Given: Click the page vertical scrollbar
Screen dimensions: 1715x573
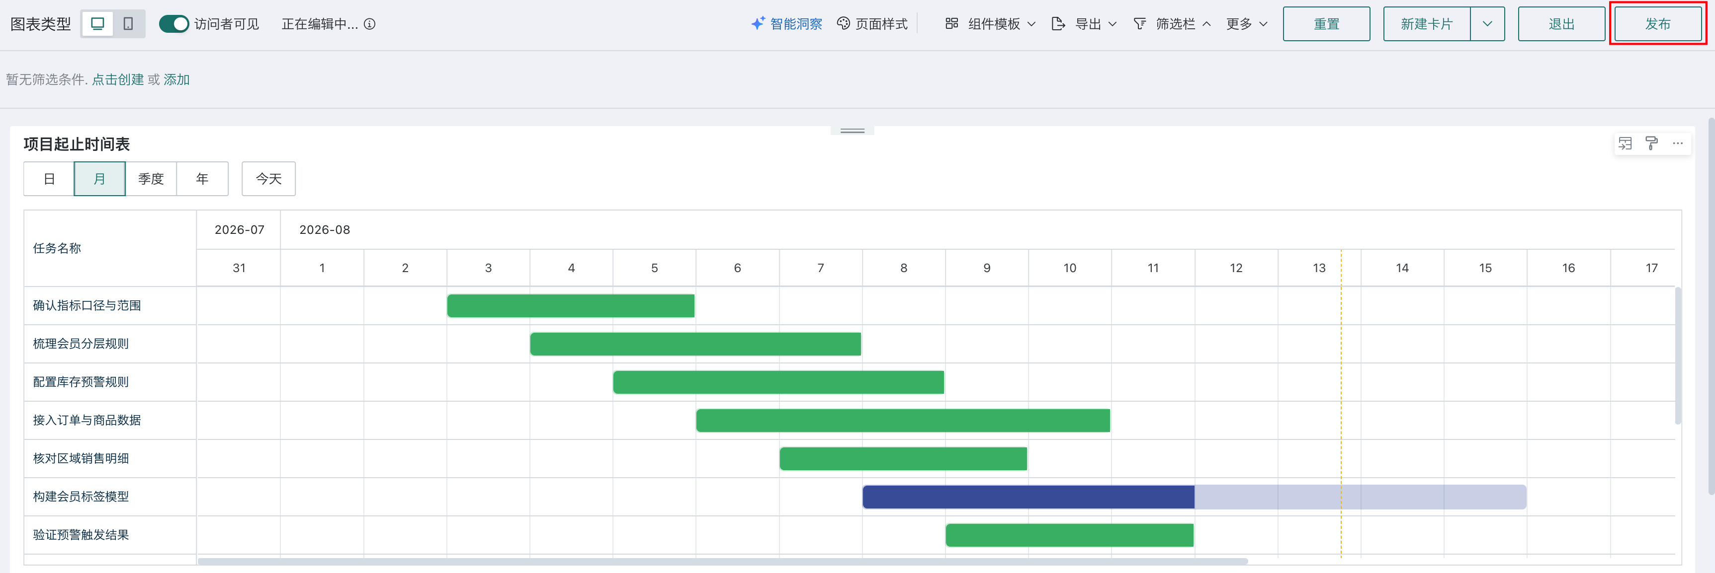Looking at the screenshot, I should tap(1711, 306).
